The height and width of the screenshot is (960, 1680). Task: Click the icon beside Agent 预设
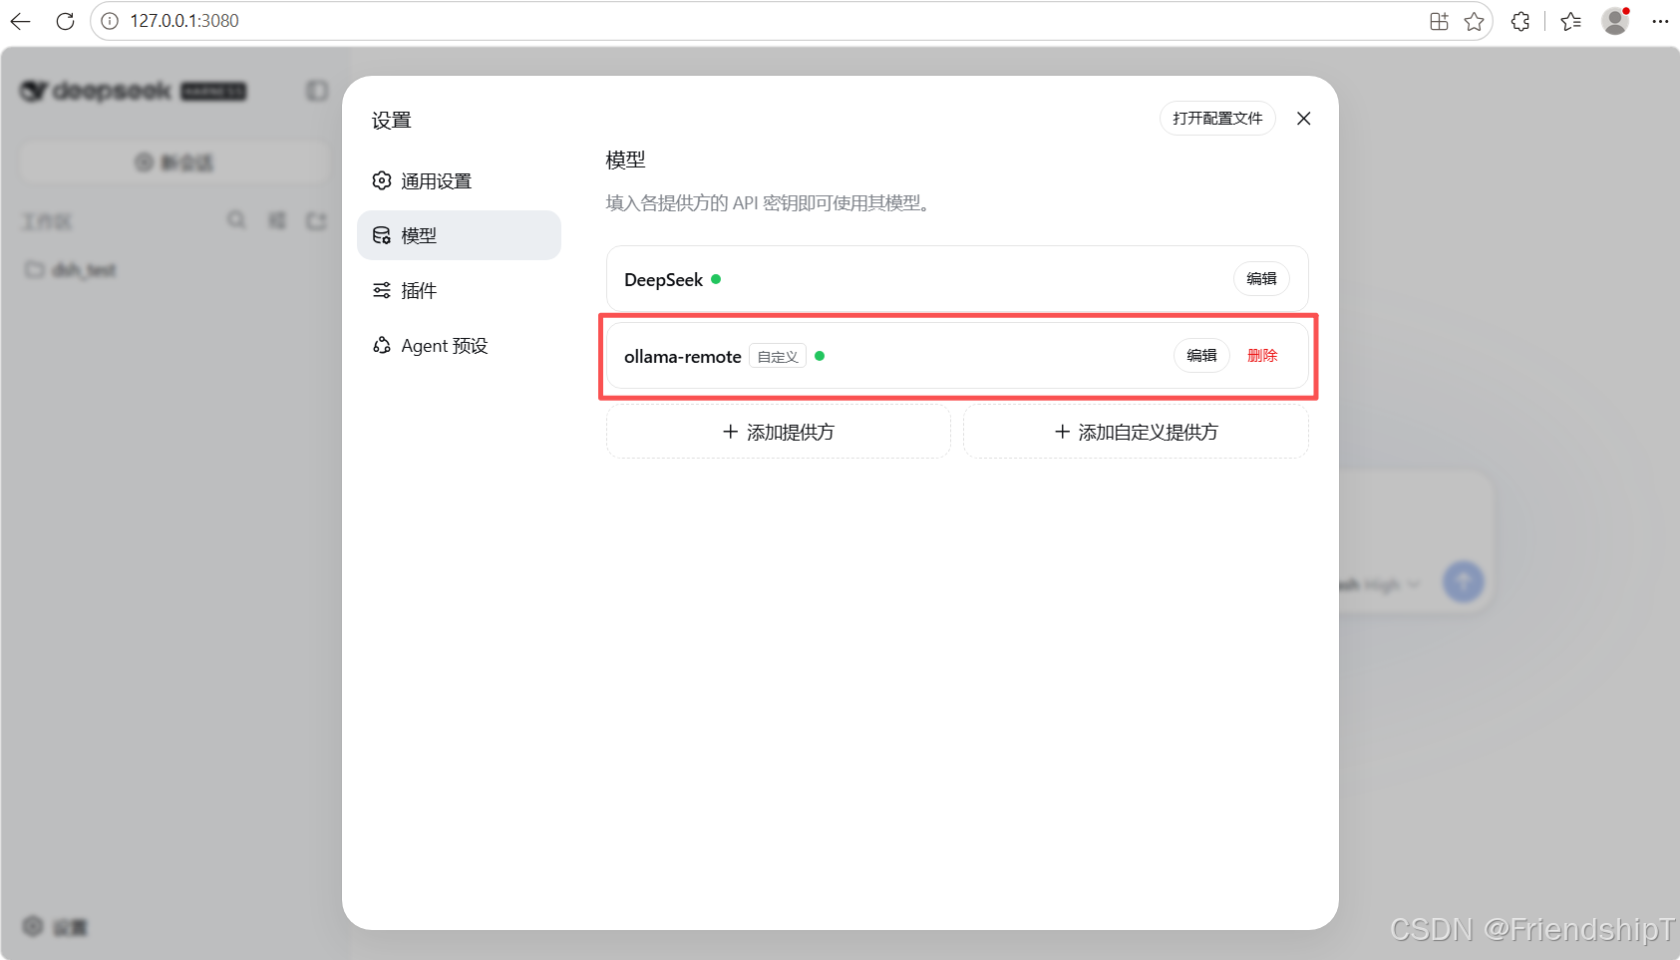[382, 345]
